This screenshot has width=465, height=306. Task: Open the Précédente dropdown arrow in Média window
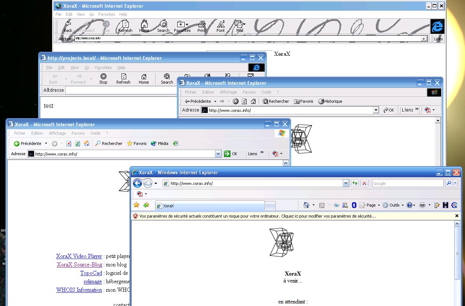point(46,143)
